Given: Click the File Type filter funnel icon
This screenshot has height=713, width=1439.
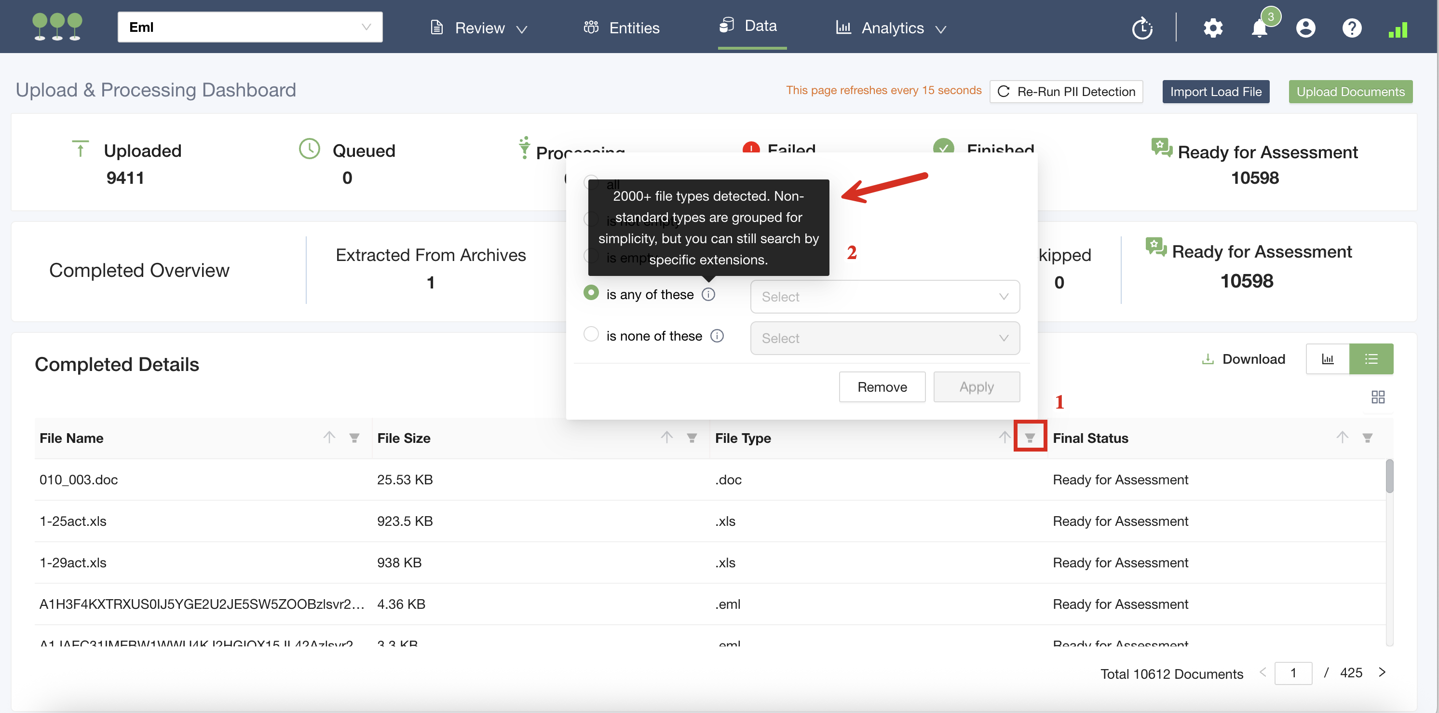Looking at the screenshot, I should point(1030,438).
